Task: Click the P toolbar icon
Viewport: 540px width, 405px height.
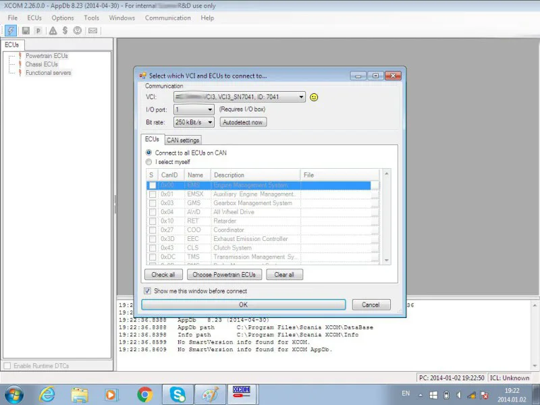Action: (38, 30)
